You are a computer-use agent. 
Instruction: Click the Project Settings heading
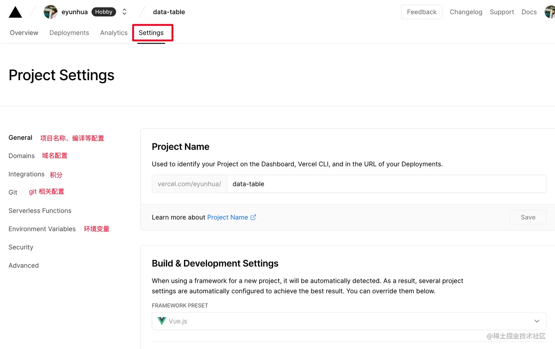coord(61,75)
